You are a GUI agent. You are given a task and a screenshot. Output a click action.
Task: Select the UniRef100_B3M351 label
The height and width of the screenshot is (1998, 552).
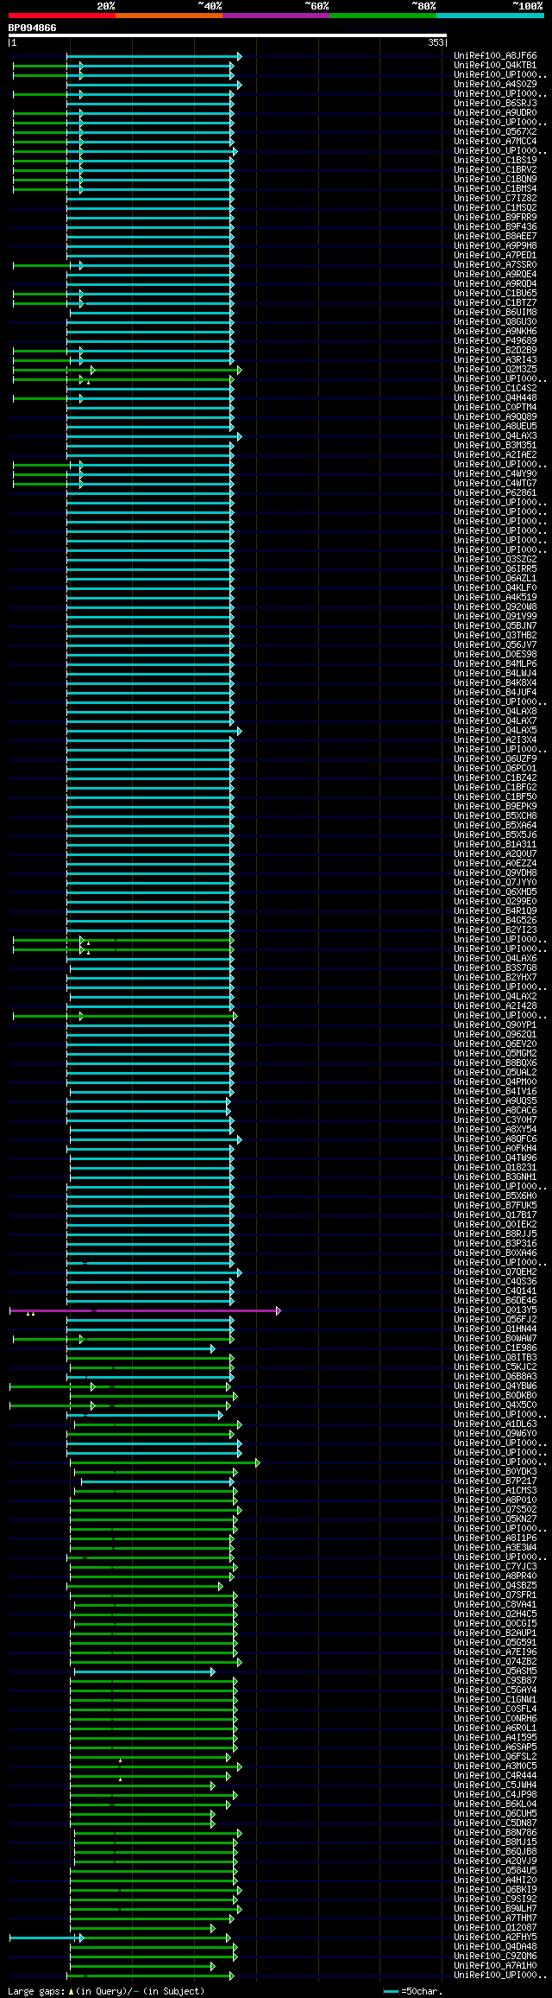tap(495, 446)
